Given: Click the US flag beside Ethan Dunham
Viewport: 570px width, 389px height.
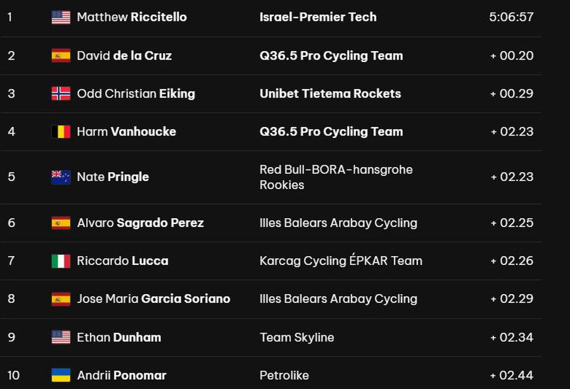Looking at the screenshot, I should point(61,337).
